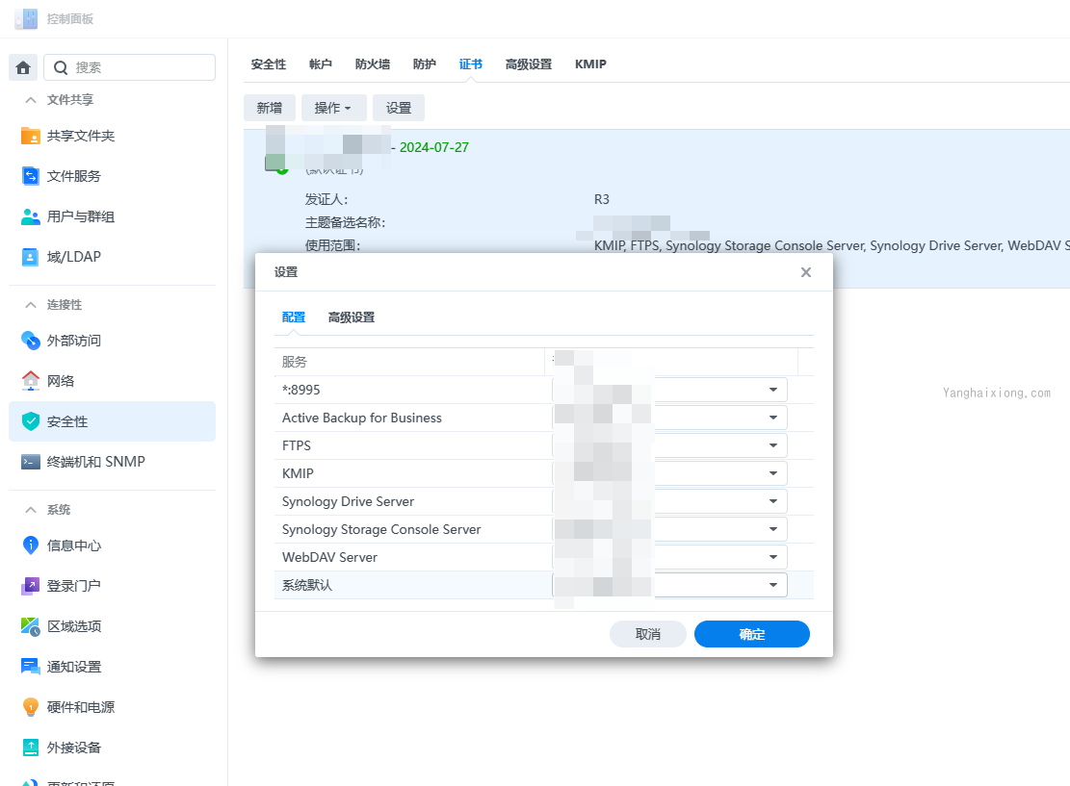Open Hardware & Power (硬件和电源) bulb icon

click(x=31, y=707)
